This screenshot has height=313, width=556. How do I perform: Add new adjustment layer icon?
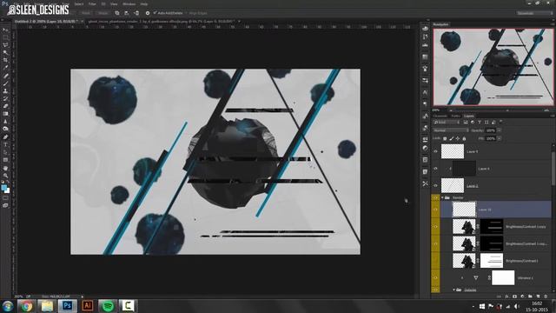tap(522, 296)
